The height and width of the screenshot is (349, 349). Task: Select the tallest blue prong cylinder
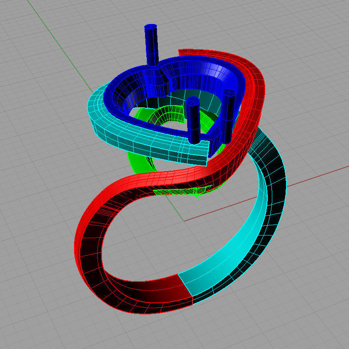tap(152, 46)
